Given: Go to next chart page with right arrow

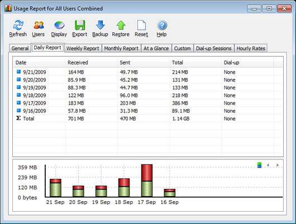Looking at the screenshot, I should [x=278, y=165].
